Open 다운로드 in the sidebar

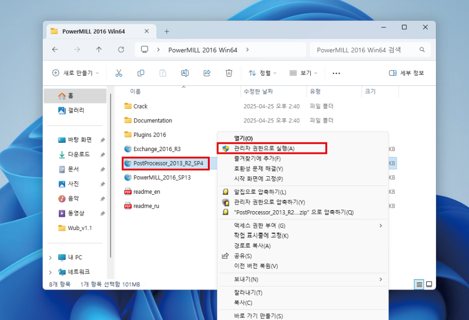pyautogui.click(x=75, y=154)
